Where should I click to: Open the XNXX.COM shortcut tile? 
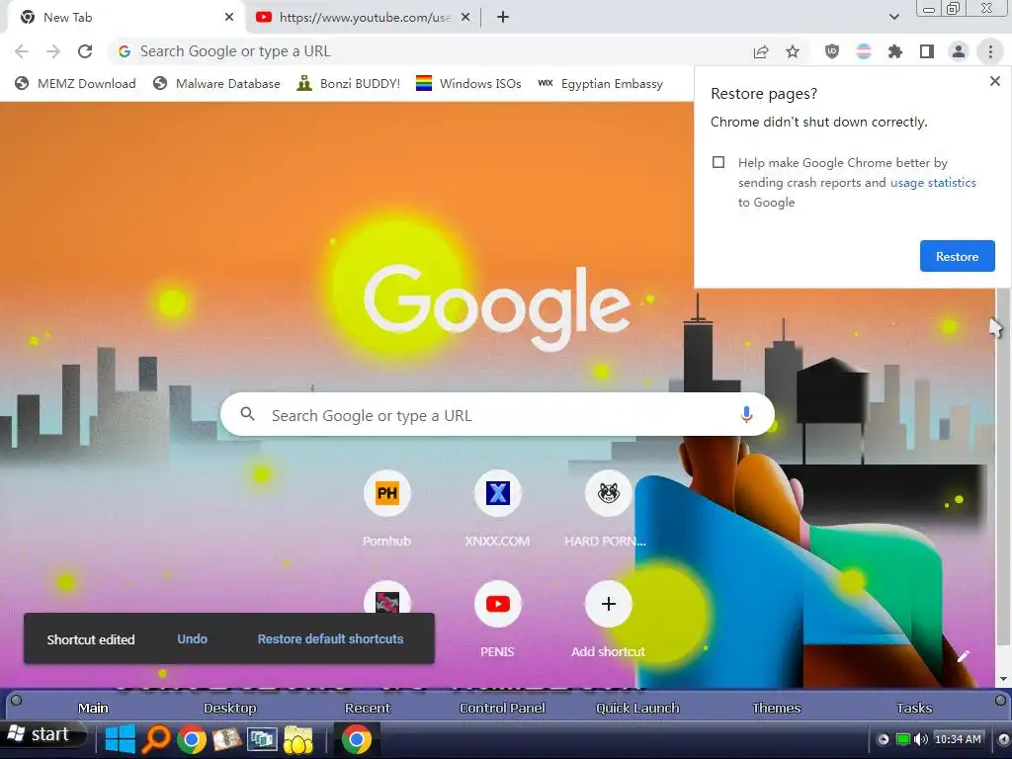(x=498, y=494)
